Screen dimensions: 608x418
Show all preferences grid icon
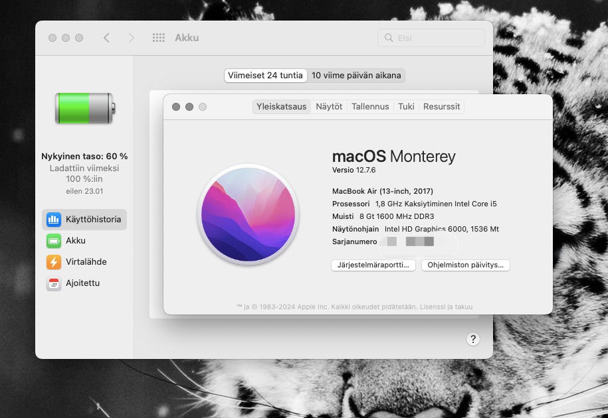pos(158,38)
